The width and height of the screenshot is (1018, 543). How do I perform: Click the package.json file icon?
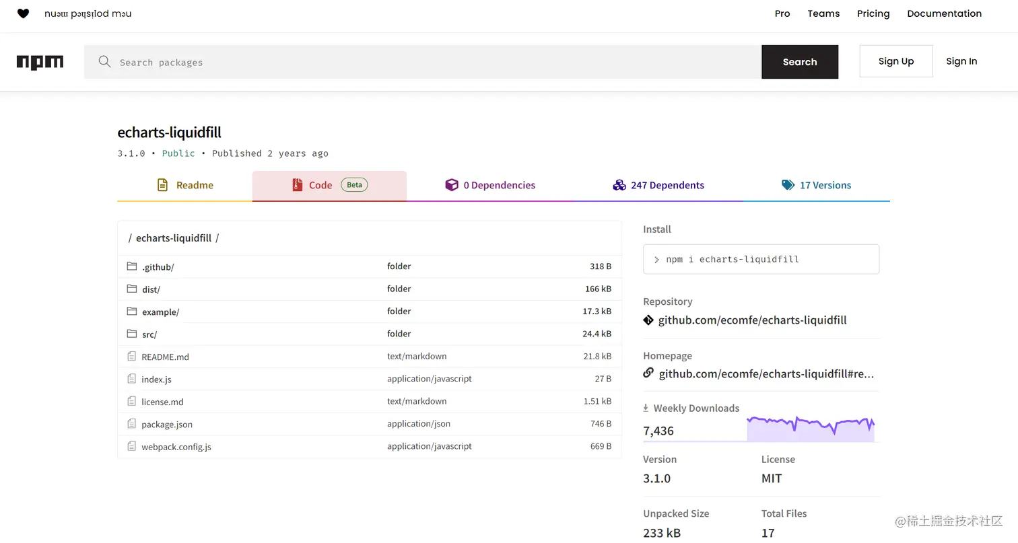[x=132, y=424]
